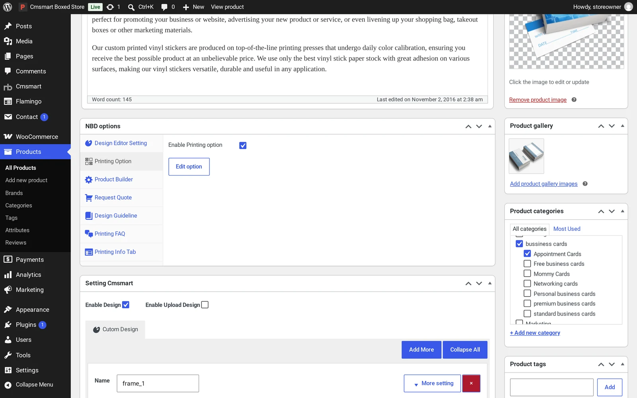The height and width of the screenshot is (398, 637).
Task: Move the Product categories panel down
Action: tap(612, 211)
